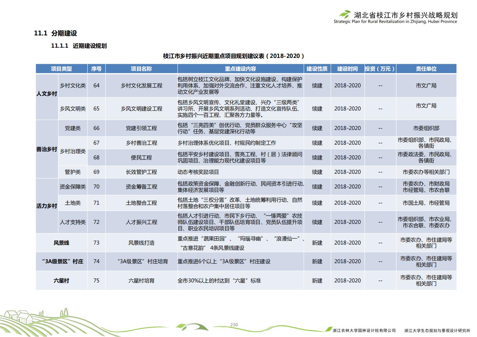This screenshot has width=477, height=337.
Task: Click the page number 250
Action: (234, 325)
